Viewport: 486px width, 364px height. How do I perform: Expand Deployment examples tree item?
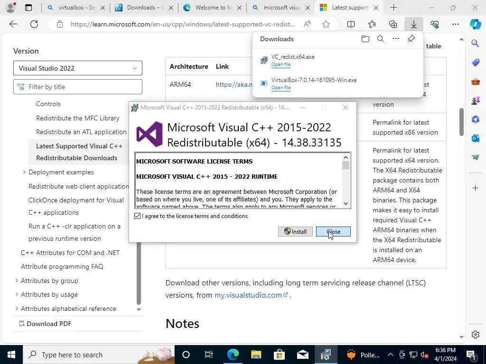tap(24, 172)
